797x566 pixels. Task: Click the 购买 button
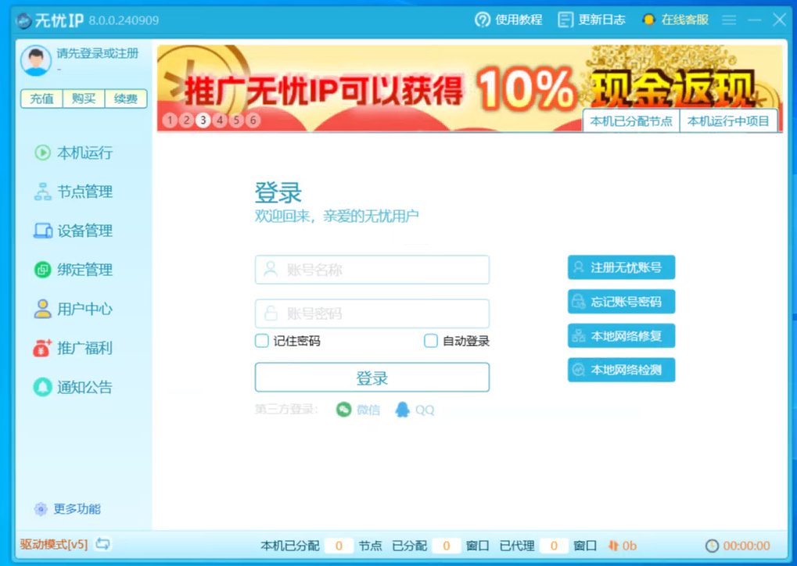84,99
